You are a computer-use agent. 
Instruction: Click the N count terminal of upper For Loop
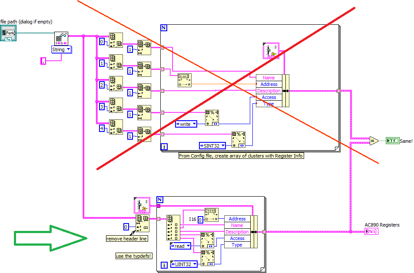pos(164,28)
